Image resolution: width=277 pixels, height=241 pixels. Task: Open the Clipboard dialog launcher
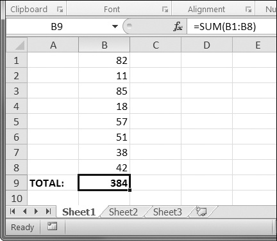point(60,10)
